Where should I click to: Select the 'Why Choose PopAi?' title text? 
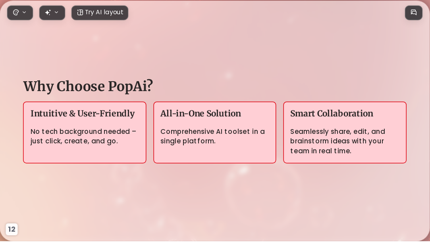tap(88, 86)
